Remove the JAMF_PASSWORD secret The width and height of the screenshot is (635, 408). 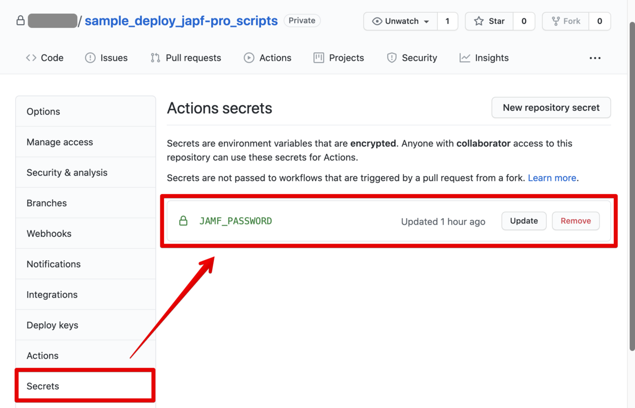(576, 221)
